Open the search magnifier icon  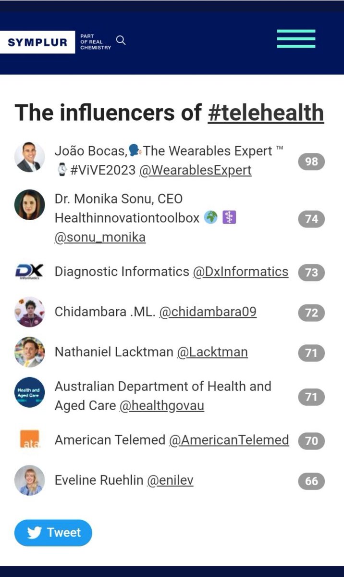tap(121, 40)
